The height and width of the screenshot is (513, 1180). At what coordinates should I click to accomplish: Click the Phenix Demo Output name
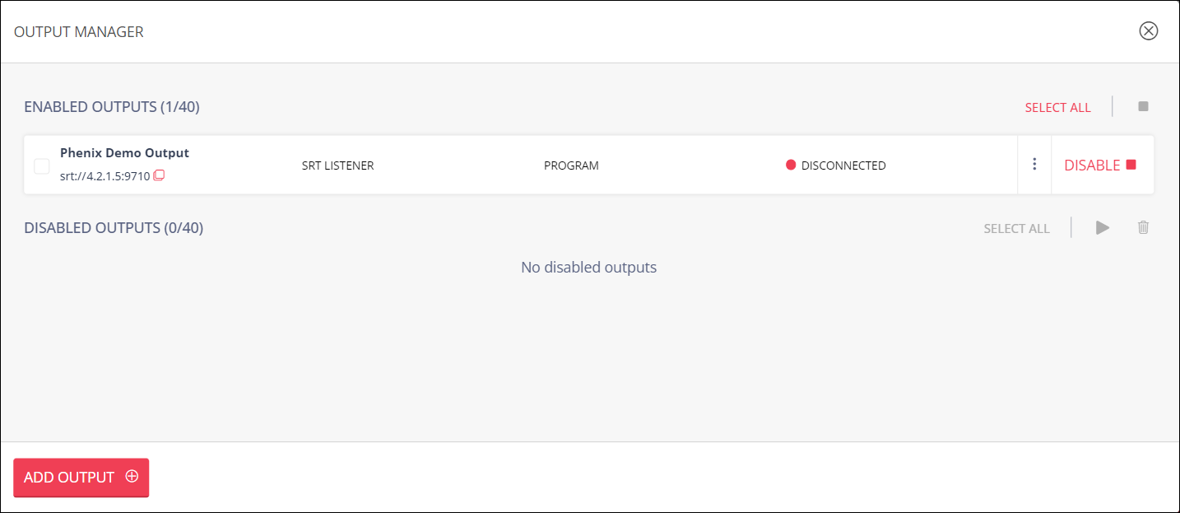[124, 152]
